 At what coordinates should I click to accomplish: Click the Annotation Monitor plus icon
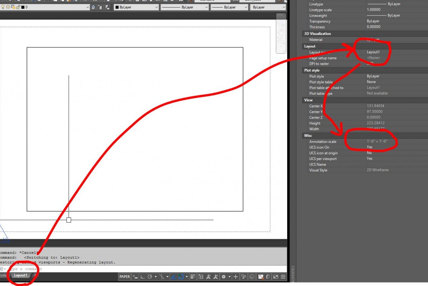pos(235,276)
